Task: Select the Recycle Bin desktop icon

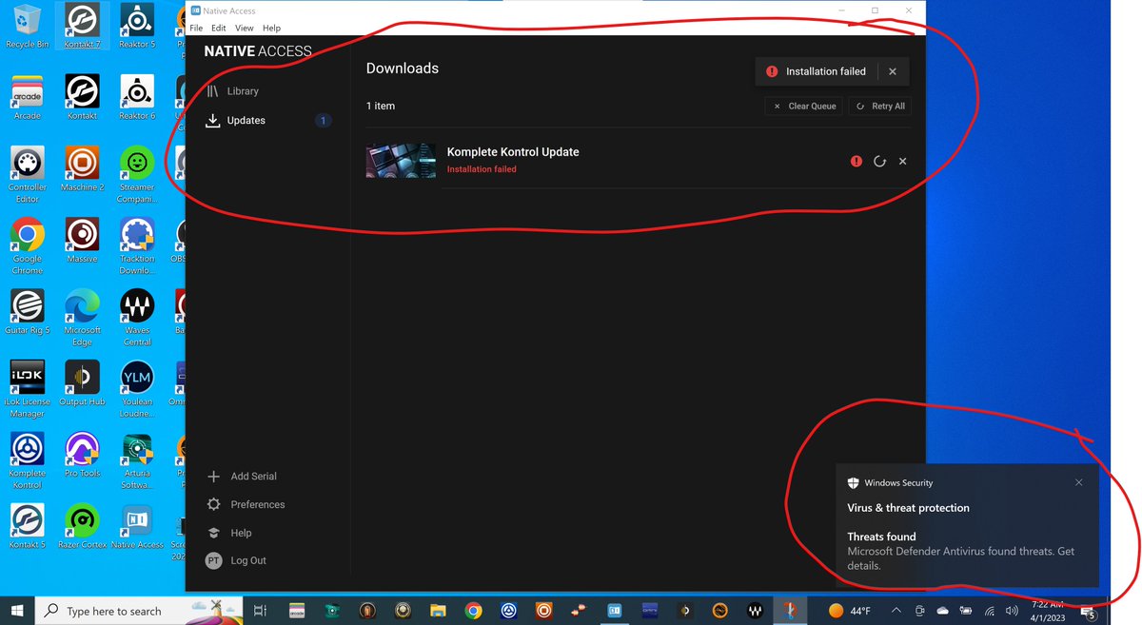Action: [28, 26]
